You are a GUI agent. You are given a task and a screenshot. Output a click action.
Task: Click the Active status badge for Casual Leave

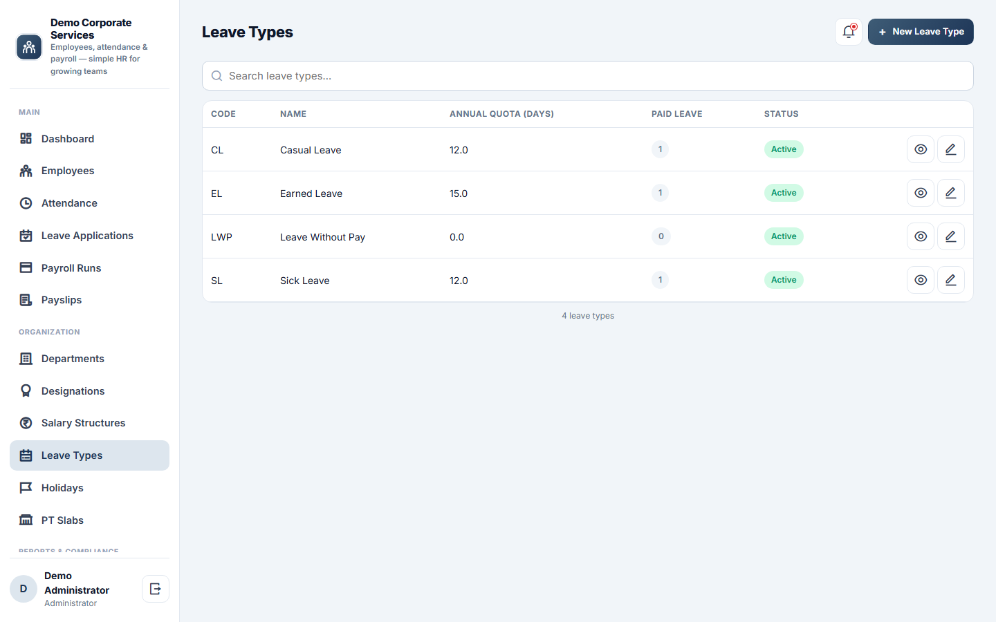(x=784, y=149)
